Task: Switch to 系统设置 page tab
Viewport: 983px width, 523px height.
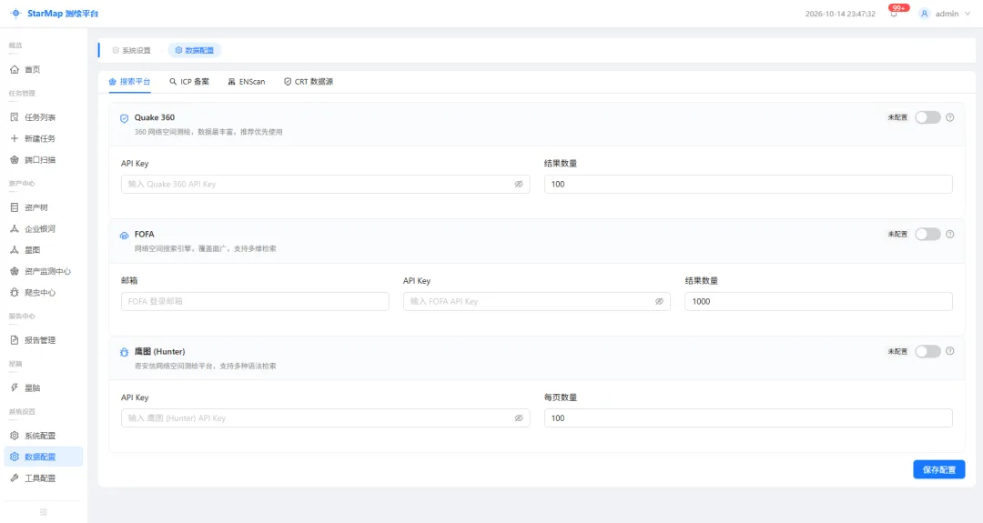Action: coord(132,50)
